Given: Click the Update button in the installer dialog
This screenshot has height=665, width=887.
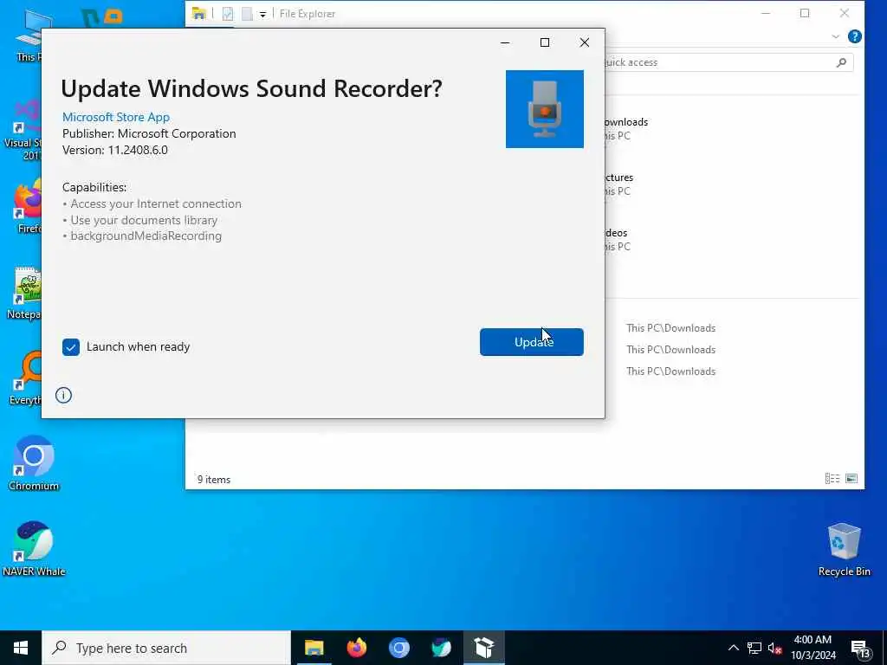Looking at the screenshot, I should [x=531, y=342].
